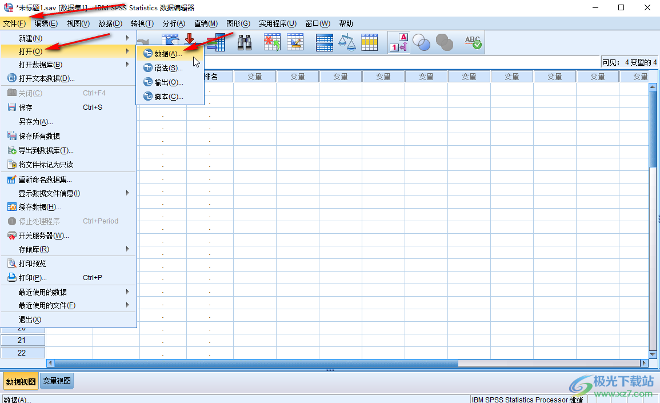Click the Show All Variables gray circles icon

[x=444, y=42]
